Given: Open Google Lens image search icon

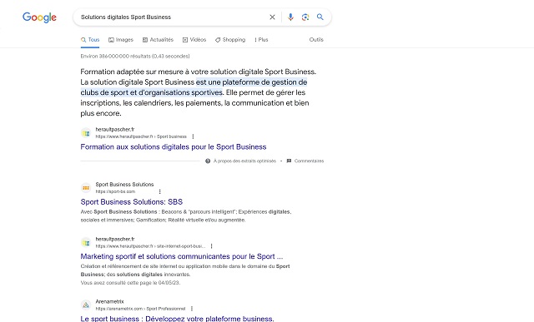Looking at the screenshot, I should point(305,17).
